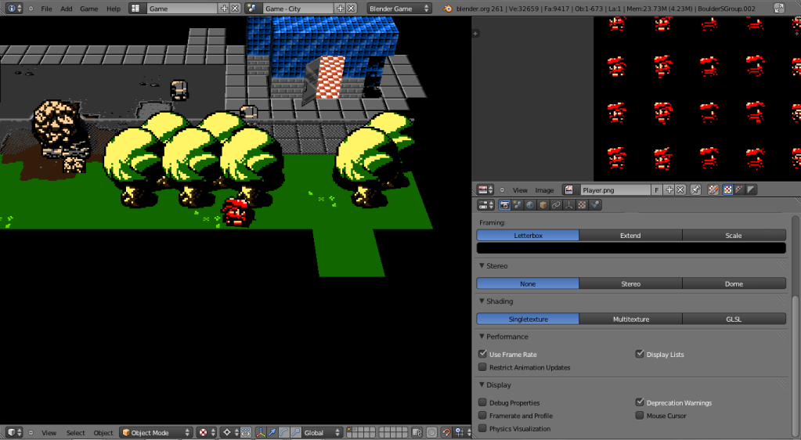
Task: Switch shading to GLSL
Action: tap(734, 319)
